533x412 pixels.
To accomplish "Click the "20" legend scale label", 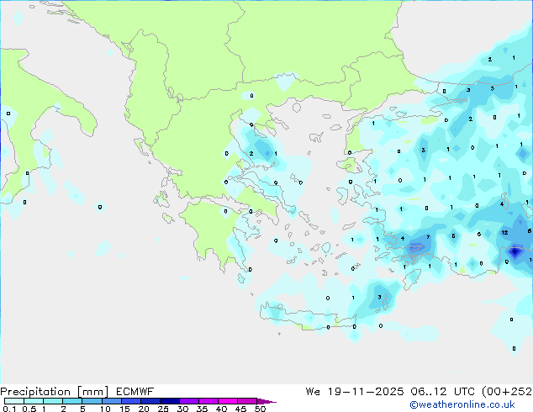I will tap(144, 409).
